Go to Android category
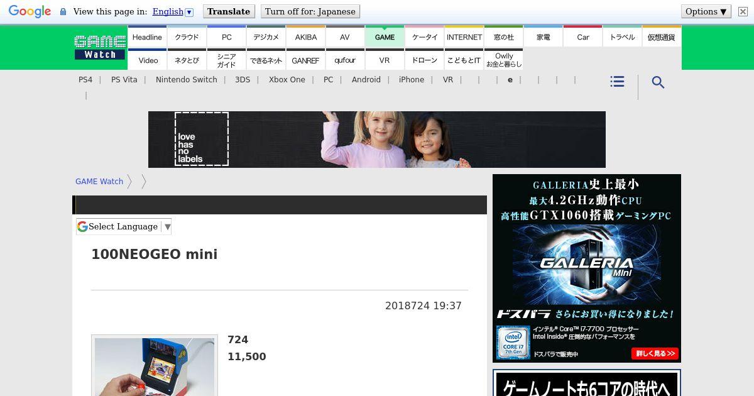The width and height of the screenshot is (754, 396). coord(366,80)
